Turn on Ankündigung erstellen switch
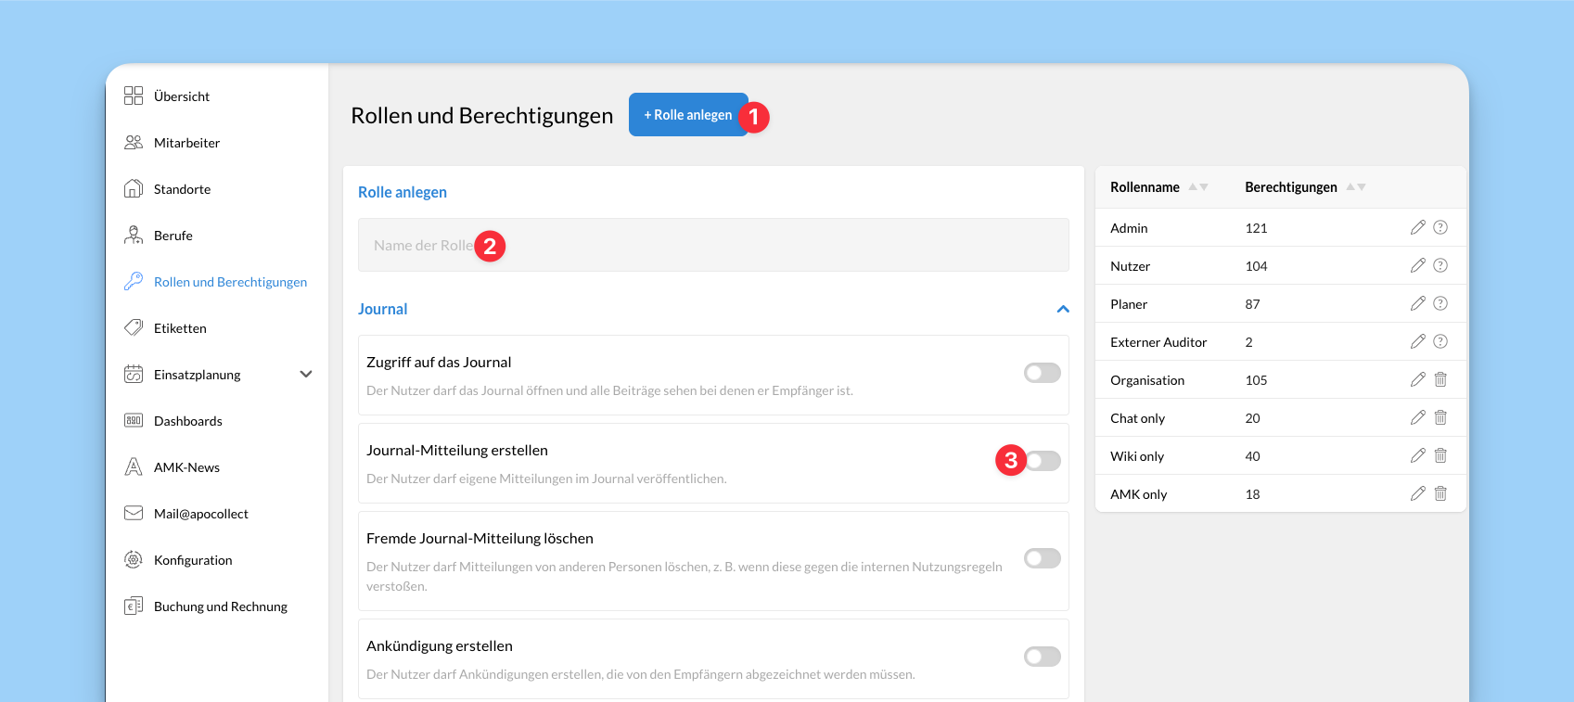Viewport: 1574px width, 702px height. click(x=1042, y=657)
